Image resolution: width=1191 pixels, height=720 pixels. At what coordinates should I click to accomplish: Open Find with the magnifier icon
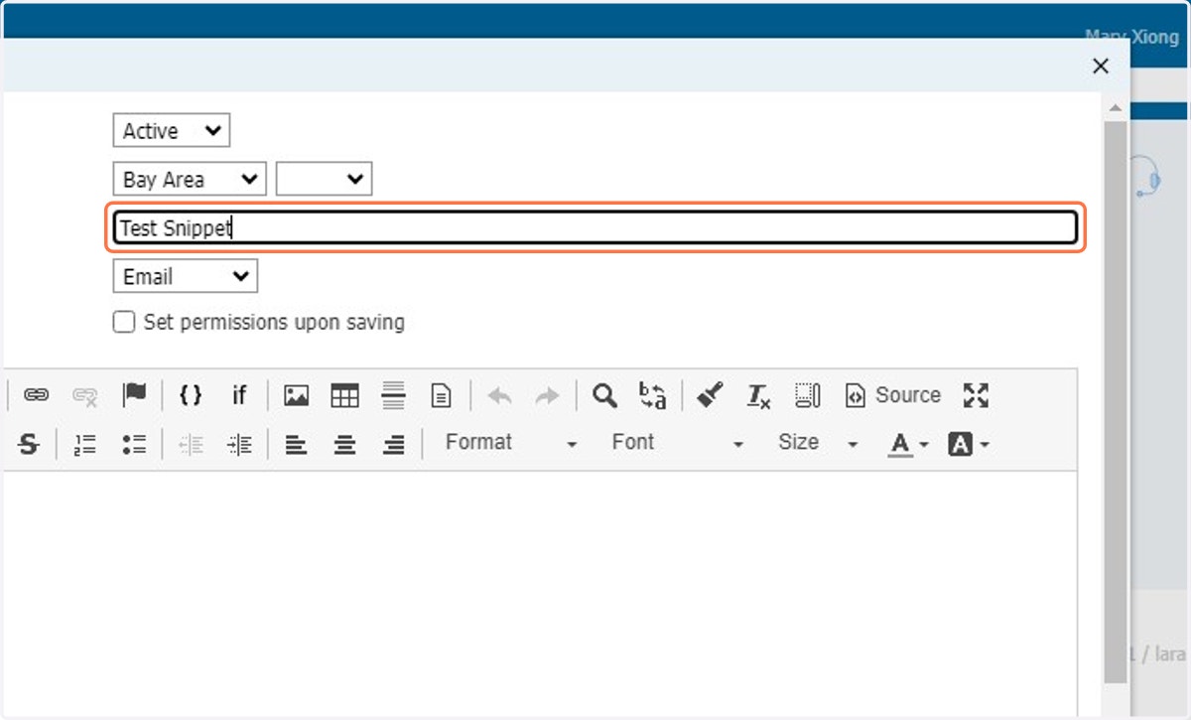click(x=604, y=395)
